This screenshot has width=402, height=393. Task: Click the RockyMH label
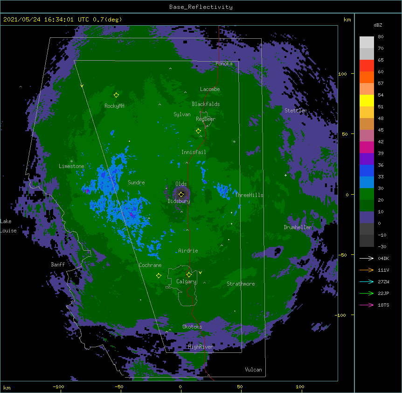coord(114,106)
